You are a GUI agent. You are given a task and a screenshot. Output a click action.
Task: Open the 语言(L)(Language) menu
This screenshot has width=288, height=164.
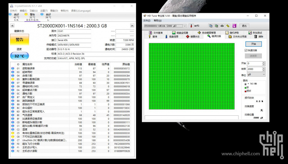[81, 11]
